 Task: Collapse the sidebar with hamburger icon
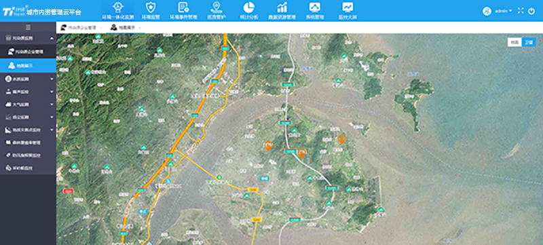click(28, 27)
